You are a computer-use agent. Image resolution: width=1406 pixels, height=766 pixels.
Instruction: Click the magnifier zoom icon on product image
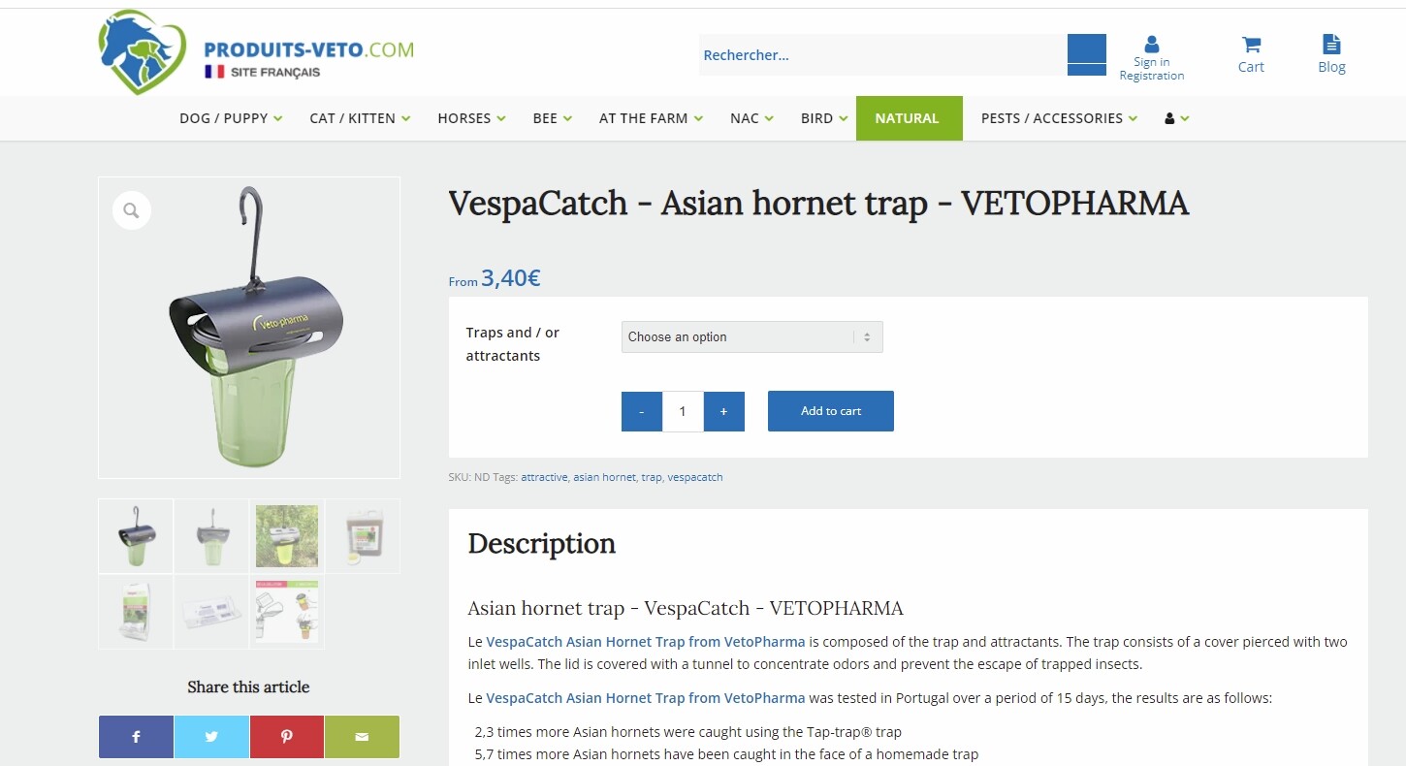tap(132, 209)
